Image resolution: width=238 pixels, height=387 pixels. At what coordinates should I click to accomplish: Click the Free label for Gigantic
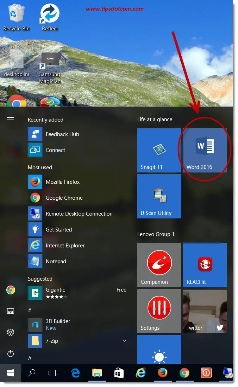[121, 290]
